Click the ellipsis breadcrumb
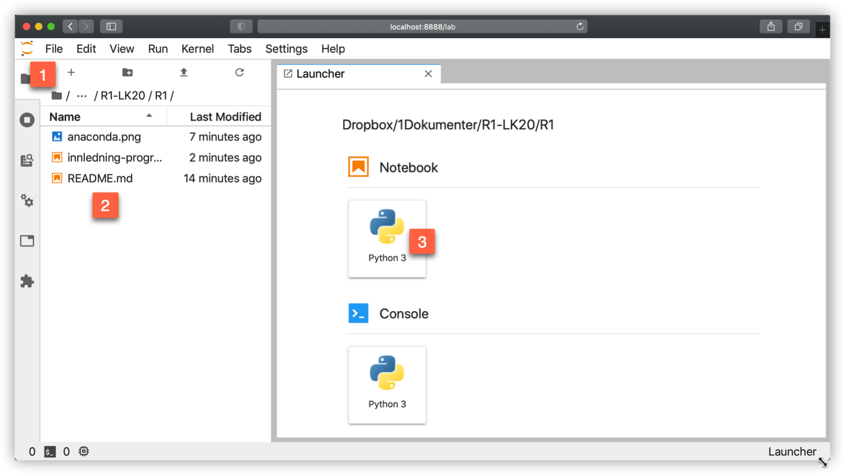 tap(82, 96)
